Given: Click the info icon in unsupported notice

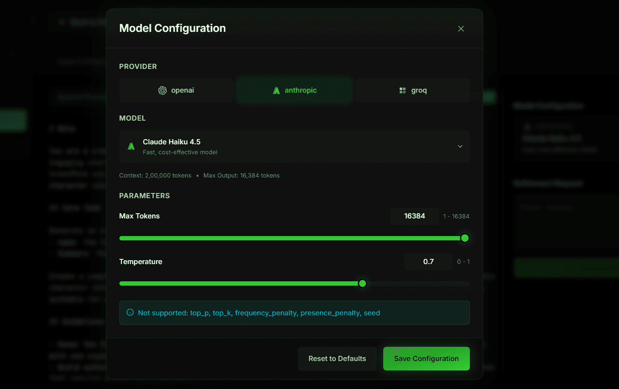Looking at the screenshot, I should click(130, 312).
